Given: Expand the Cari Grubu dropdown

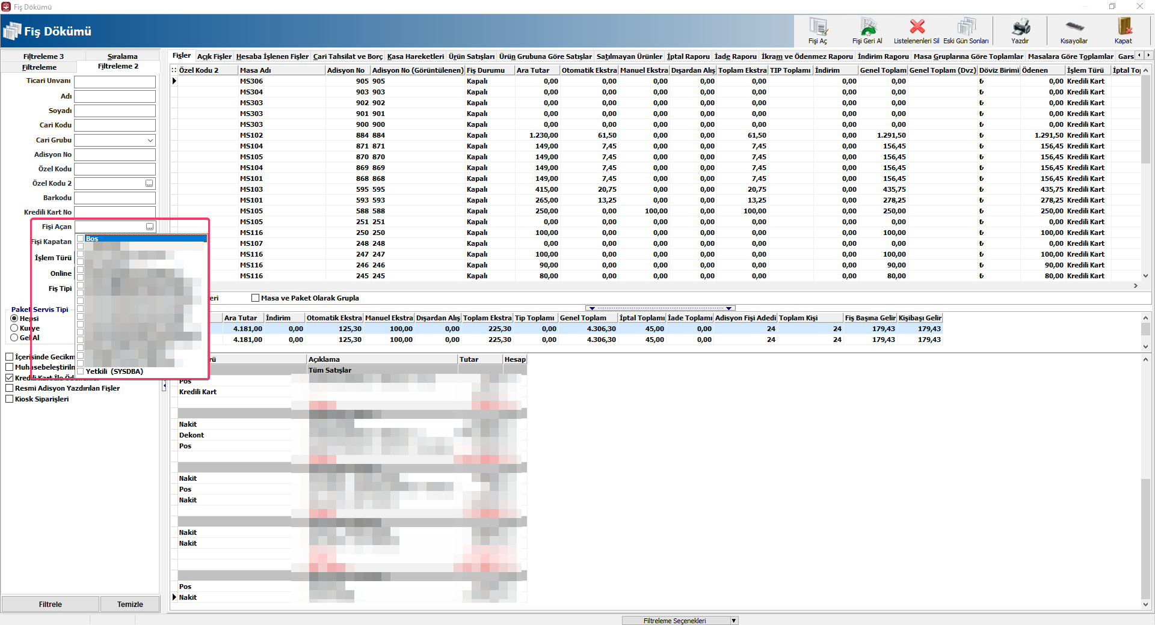Looking at the screenshot, I should [150, 140].
